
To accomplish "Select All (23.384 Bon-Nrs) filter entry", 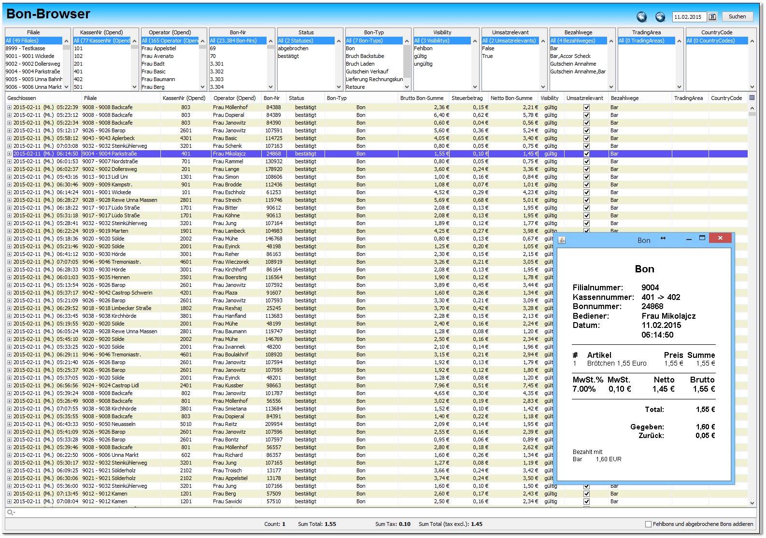I will 238,41.
